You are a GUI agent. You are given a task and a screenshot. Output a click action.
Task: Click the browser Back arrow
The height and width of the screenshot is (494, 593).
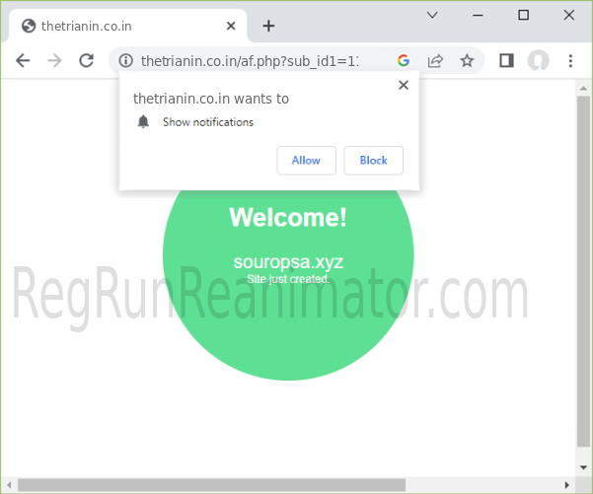23,60
